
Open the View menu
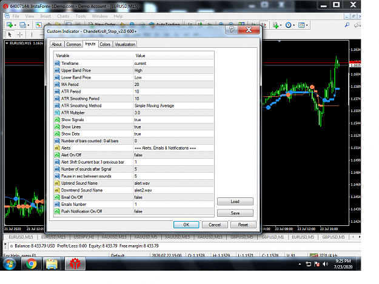[30, 16]
